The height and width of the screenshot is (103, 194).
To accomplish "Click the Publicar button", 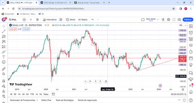I will (188, 20).
